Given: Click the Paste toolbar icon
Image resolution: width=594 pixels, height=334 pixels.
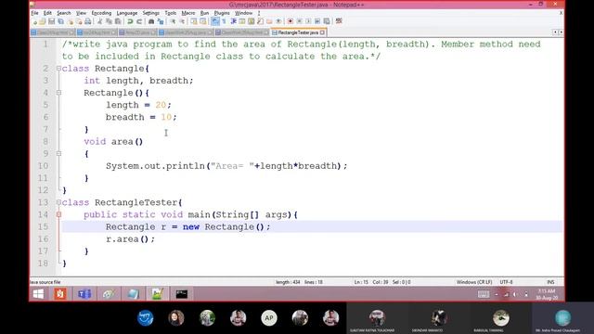Looking at the screenshot, I should [118, 21].
